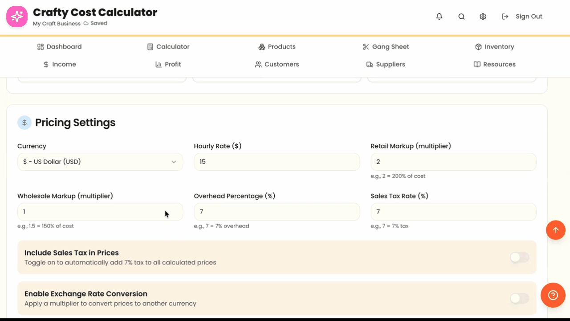Switch to the Calculator tab
This screenshot has width=570, height=321.
(x=168, y=47)
